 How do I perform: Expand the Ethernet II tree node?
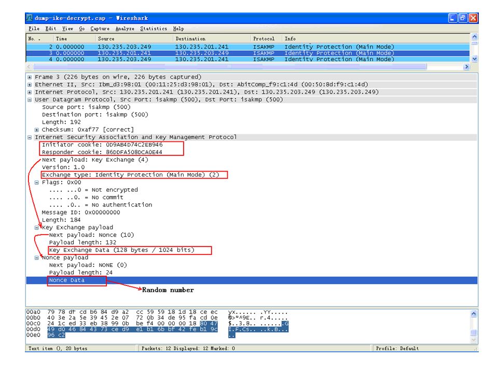pos(30,84)
